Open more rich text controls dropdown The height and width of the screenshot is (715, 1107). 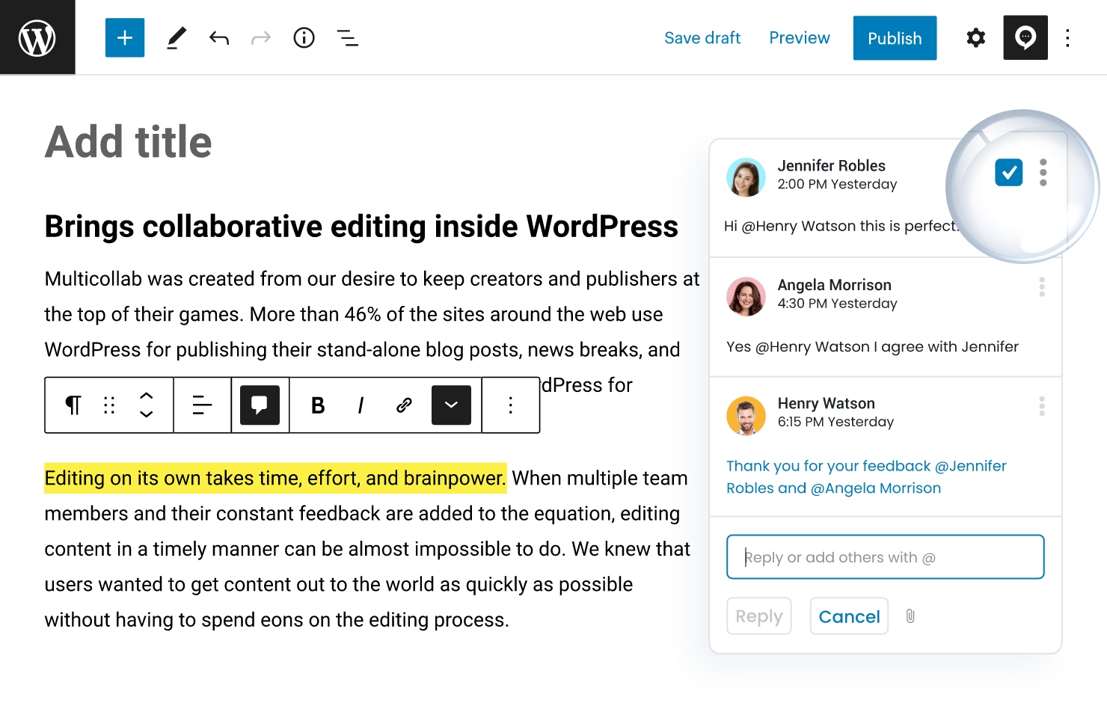point(451,405)
